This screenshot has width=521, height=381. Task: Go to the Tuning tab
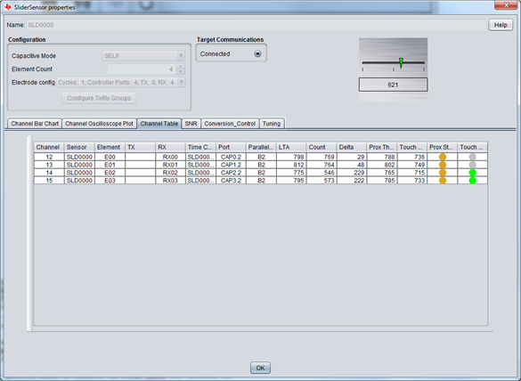pyautogui.click(x=272, y=124)
